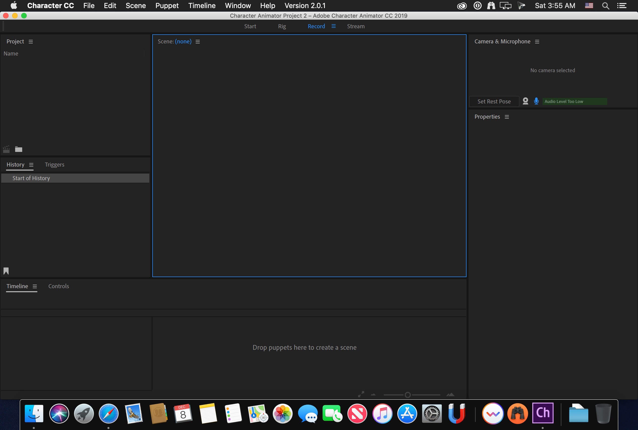Switch to the Rig workspace
Image resolution: width=638 pixels, height=430 pixels.
click(x=282, y=26)
